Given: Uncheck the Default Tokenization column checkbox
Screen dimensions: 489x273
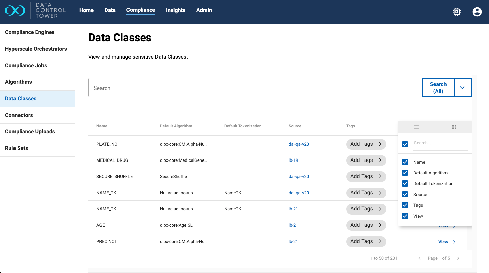Looking at the screenshot, I should (x=405, y=183).
